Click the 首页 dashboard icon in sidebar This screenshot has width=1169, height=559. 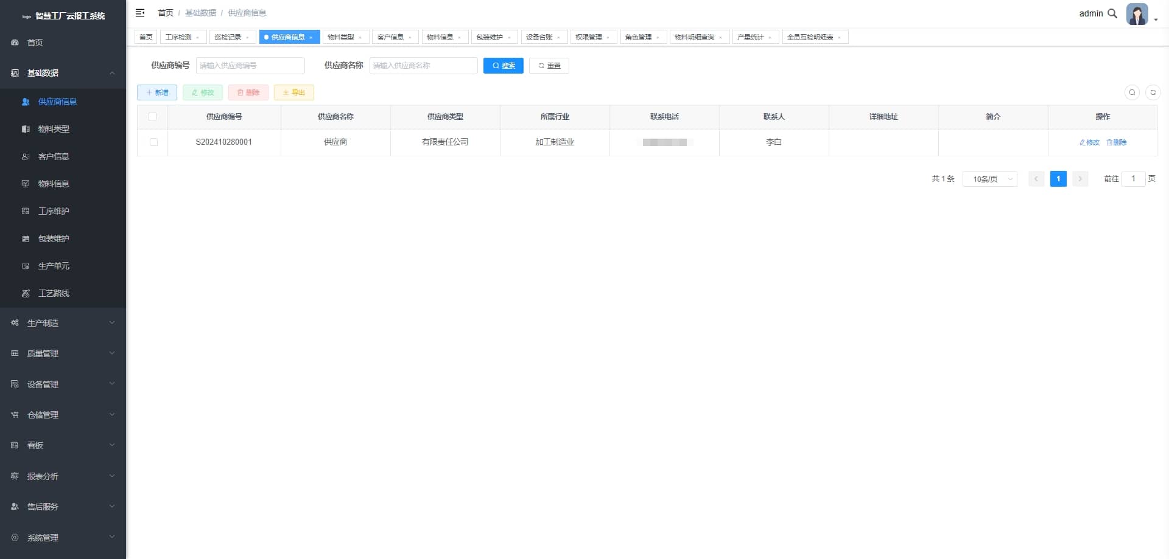[15, 43]
